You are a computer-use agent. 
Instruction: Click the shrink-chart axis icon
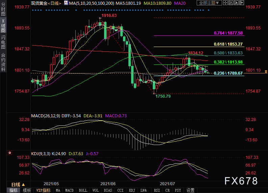(x=231, y=3)
